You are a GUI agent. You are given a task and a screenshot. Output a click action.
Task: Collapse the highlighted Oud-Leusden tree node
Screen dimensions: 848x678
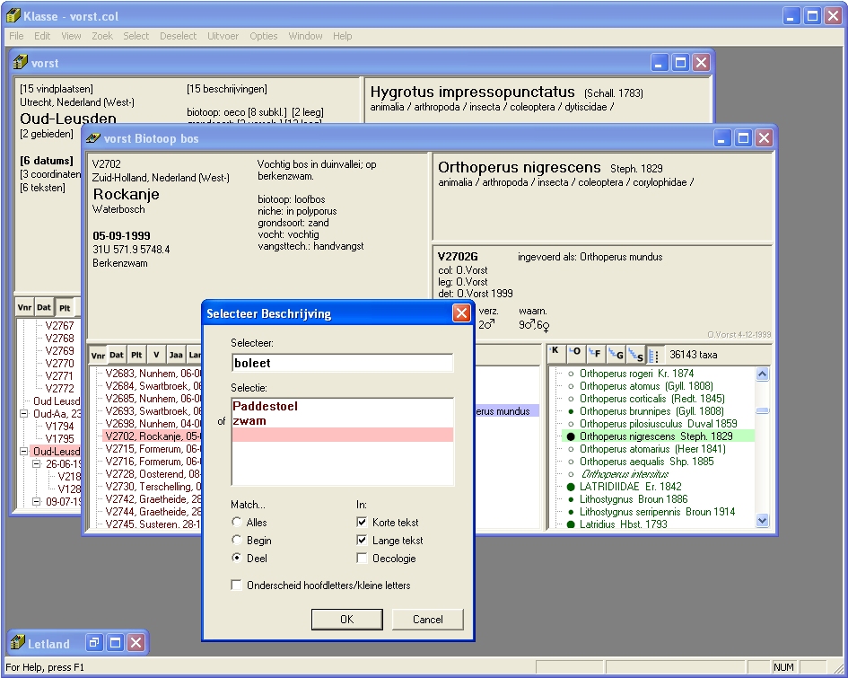tap(24, 452)
